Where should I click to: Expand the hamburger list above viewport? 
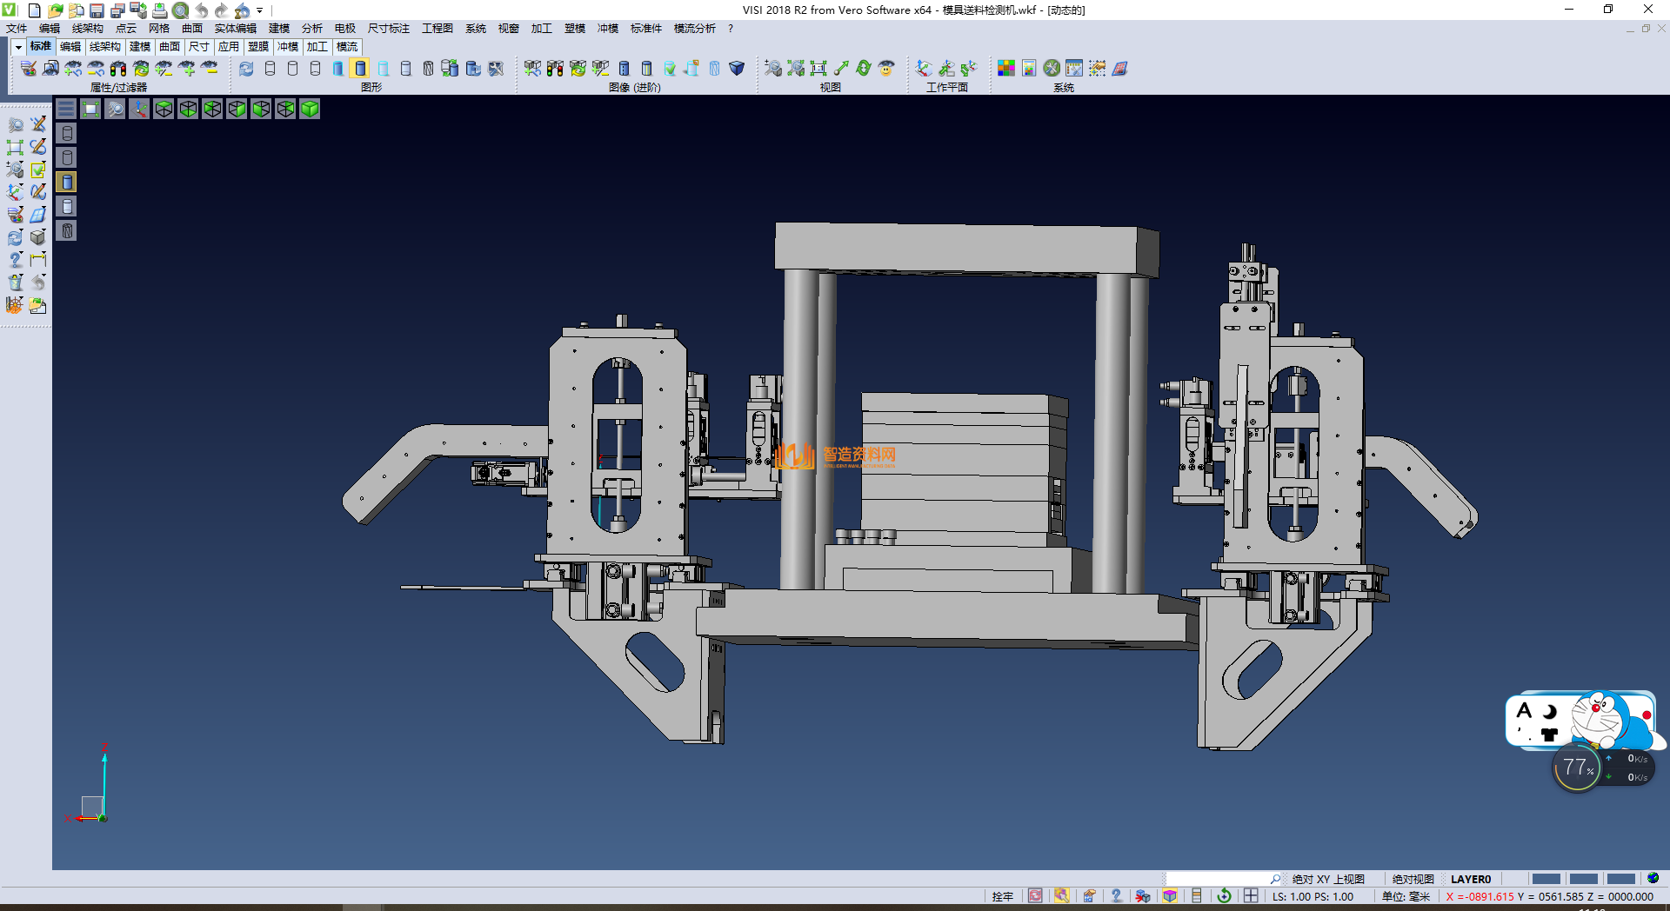(x=66, y=109)
